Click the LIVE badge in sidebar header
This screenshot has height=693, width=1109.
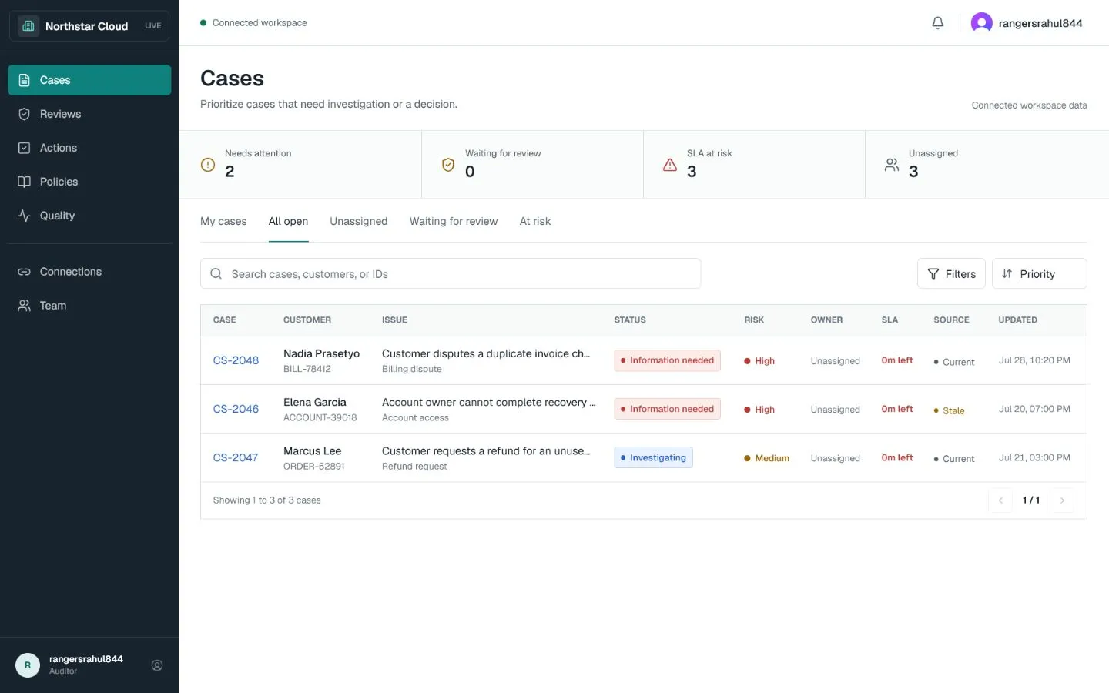152,26
